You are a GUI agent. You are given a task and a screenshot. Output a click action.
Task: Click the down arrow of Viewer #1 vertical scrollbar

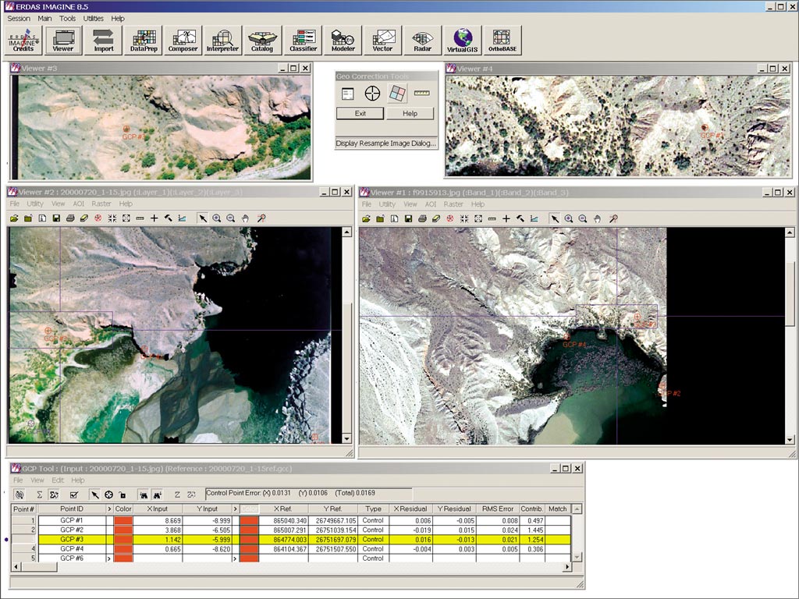pyautogui.click(x=790, y=440)
